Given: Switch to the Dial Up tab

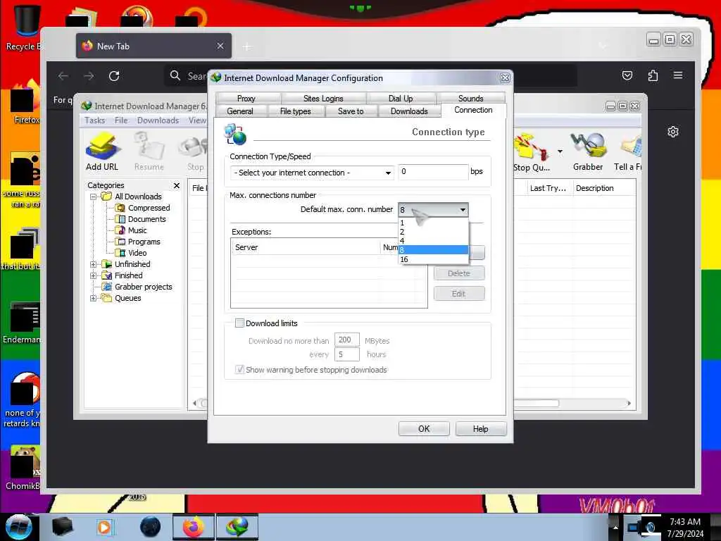Looking at the screenshot, I should [401, 99].
